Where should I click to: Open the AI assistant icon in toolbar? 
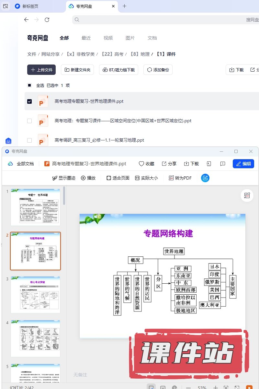click(x=205, y=178)
